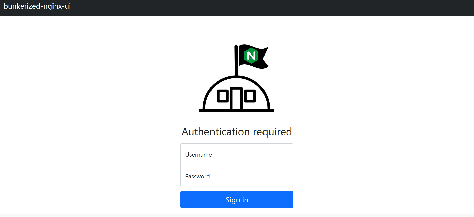The image size is (474, 217).
Task: Click the white N letter inside the hexagon
Action: [251, 56]
